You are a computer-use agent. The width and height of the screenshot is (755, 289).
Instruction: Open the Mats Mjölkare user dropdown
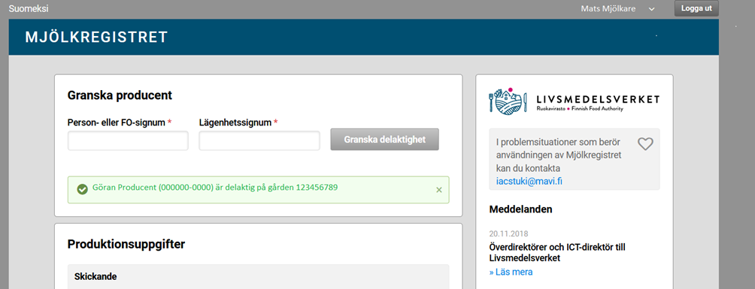[x=618, y=9]
